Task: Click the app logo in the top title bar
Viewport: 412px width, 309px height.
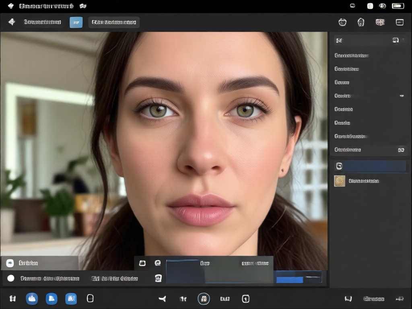Action: click(11, 6)
